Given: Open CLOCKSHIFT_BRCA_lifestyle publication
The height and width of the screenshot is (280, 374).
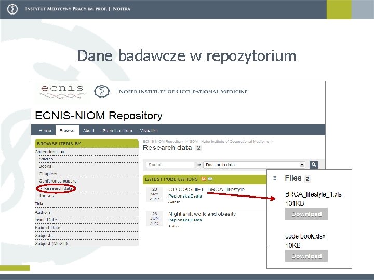Looking at the screenshot, I should pyautogui.click(x=206, y=189).
